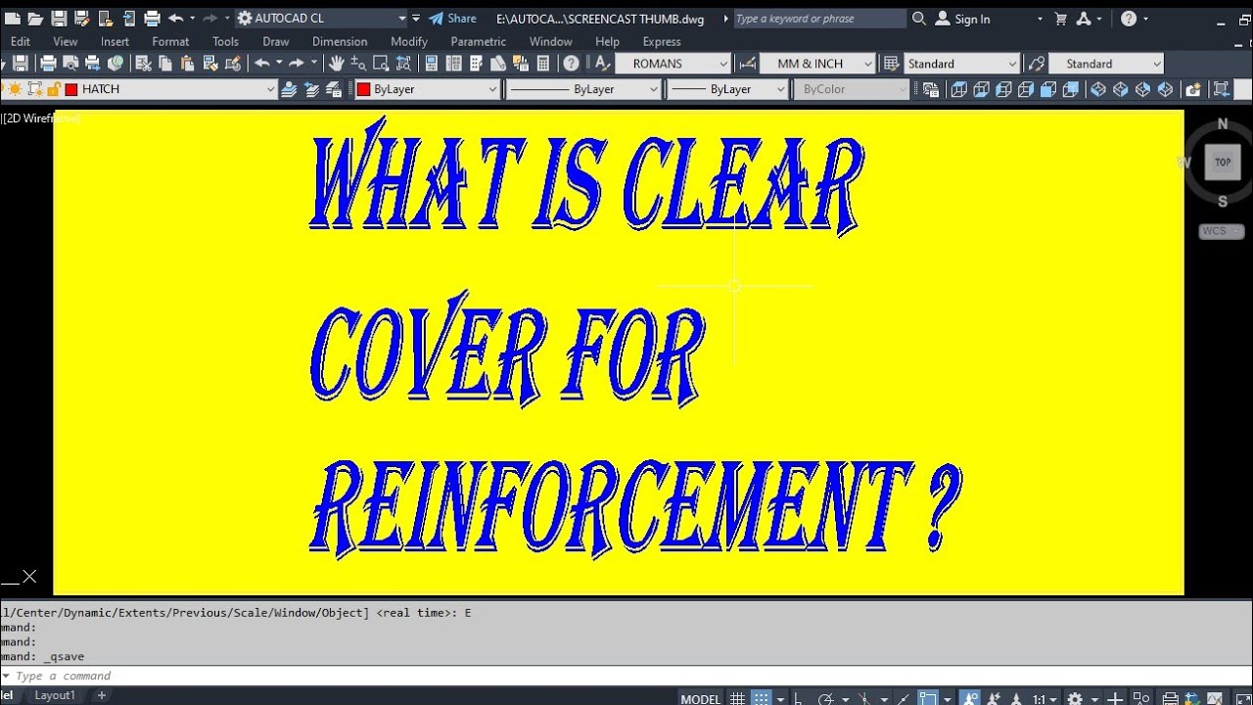Click the search magnifier icon
This screenshot has width=1253, height=705.
tap(918, 19)
